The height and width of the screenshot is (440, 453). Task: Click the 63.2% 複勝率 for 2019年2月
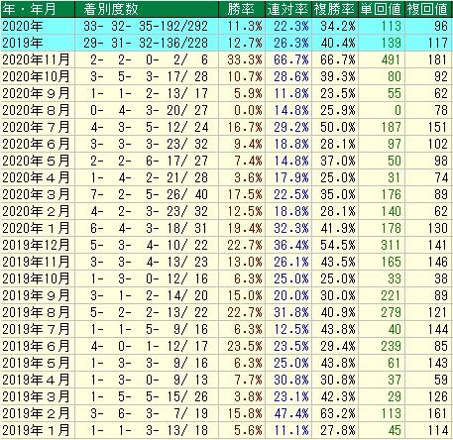coord(338,413)
